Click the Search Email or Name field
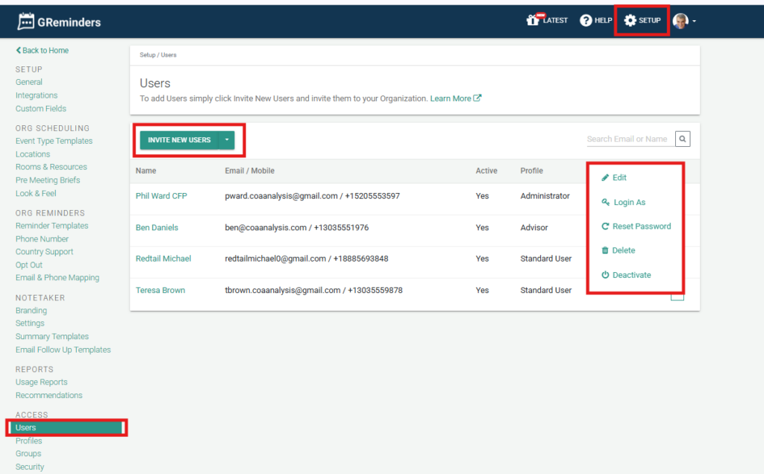 point(628,139)
